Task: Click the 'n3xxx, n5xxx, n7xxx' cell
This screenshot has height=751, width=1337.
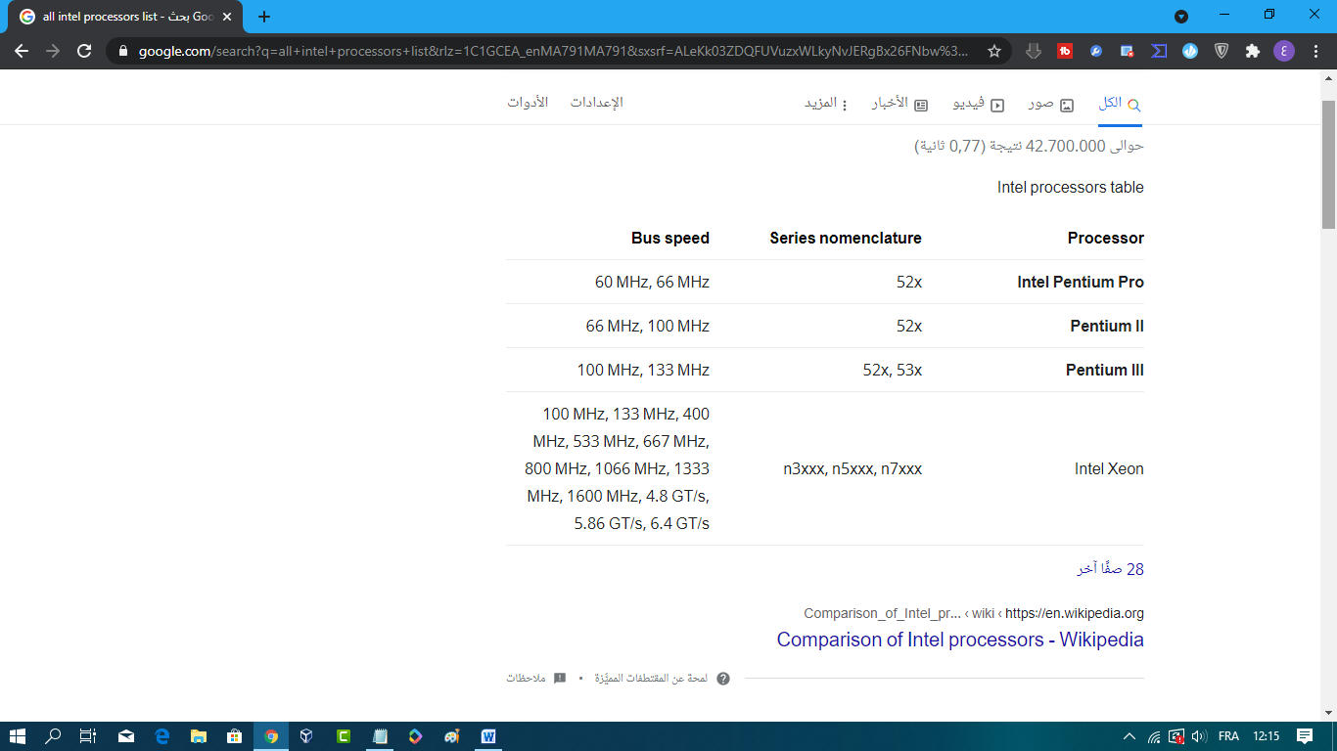Action: click(x=853, y=468)
